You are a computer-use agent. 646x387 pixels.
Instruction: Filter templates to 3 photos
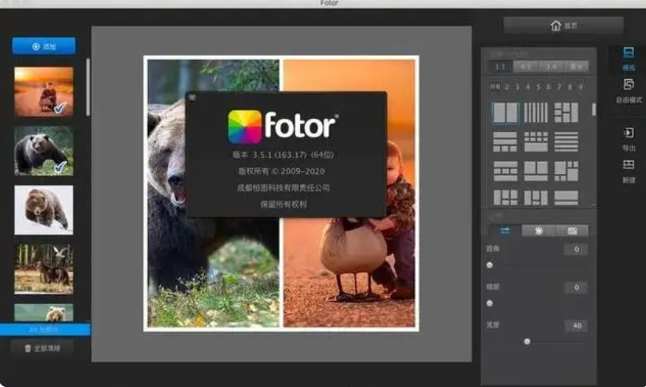tap(517, 87)
